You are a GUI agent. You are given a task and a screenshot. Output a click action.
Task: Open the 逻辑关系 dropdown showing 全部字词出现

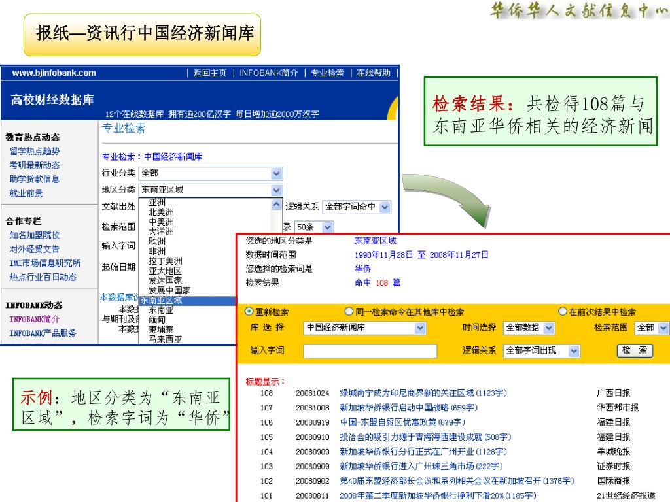tap(541, 351)
